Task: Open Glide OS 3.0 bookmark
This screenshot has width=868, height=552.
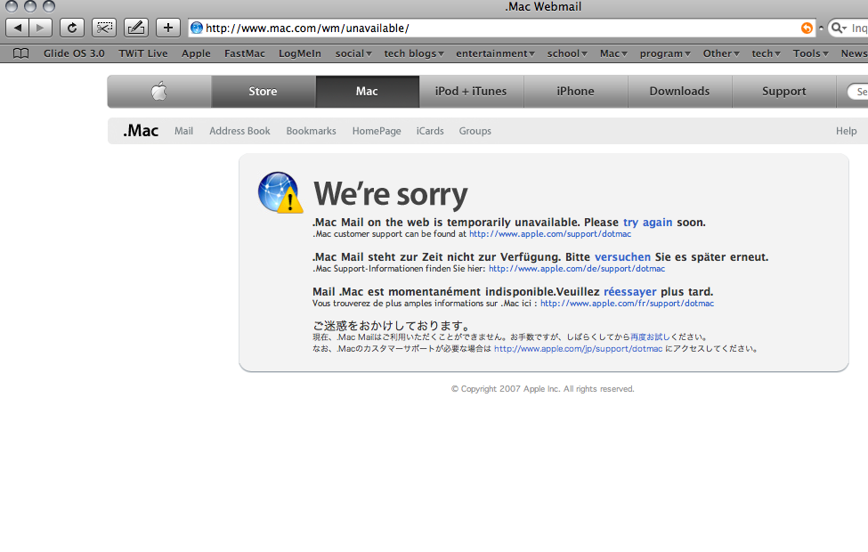Action: 74,53
